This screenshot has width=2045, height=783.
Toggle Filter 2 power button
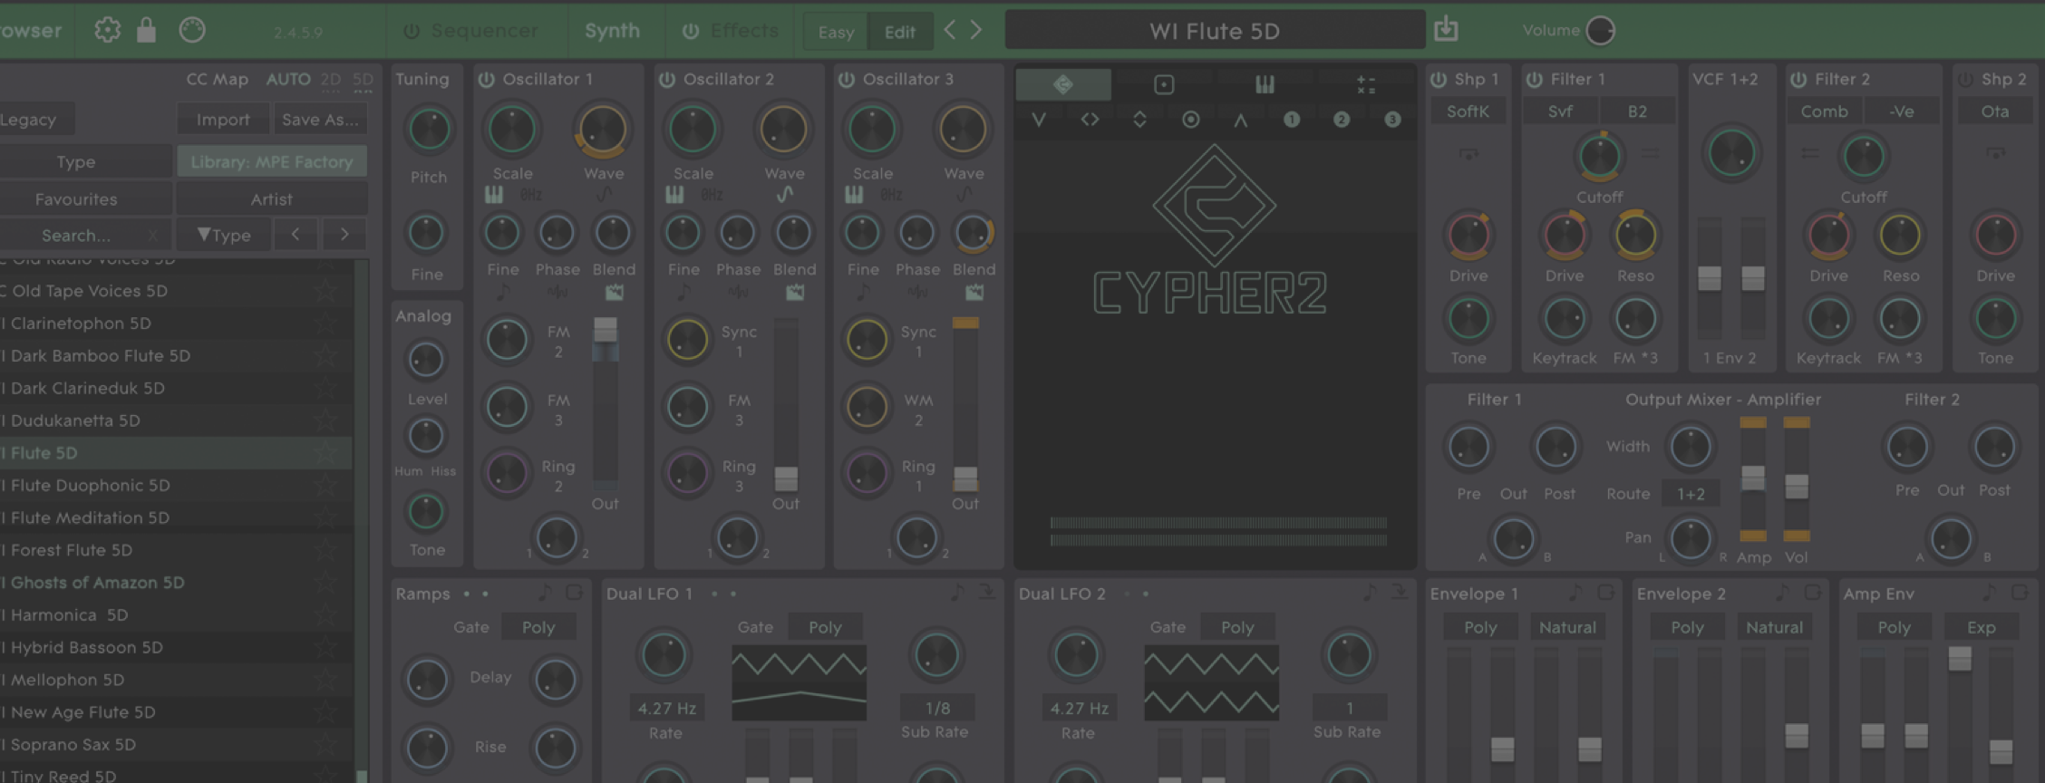[1799, 79]
